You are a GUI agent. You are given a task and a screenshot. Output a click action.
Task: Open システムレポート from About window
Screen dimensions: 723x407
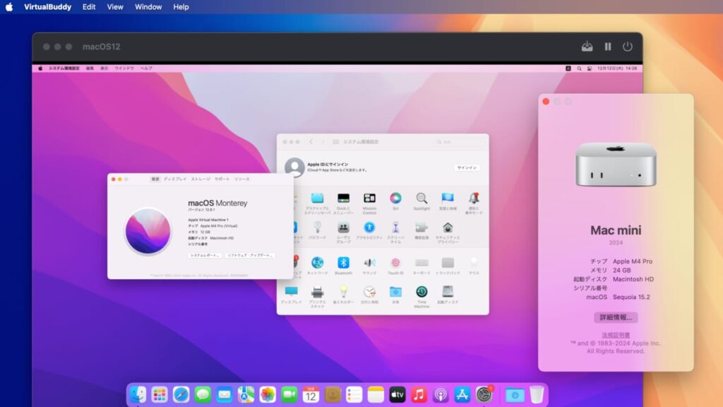pyautogui.click(x=205, y=255)
